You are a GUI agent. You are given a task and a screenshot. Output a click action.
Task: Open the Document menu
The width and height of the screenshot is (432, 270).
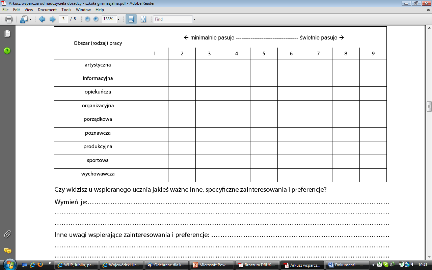pyautogui.click(x=47, y=10)
